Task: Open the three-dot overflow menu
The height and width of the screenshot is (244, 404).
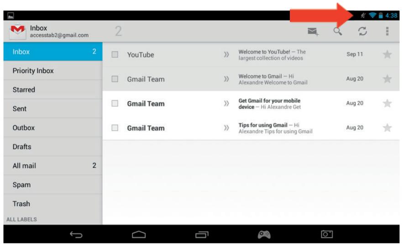Action: 387,31
